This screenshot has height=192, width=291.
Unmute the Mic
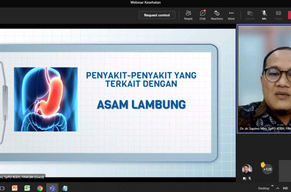coord(264,15)
